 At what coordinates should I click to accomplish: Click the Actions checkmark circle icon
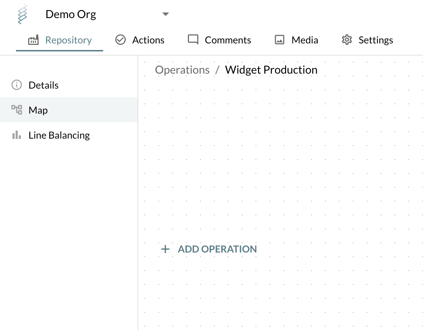coord(121,40)
